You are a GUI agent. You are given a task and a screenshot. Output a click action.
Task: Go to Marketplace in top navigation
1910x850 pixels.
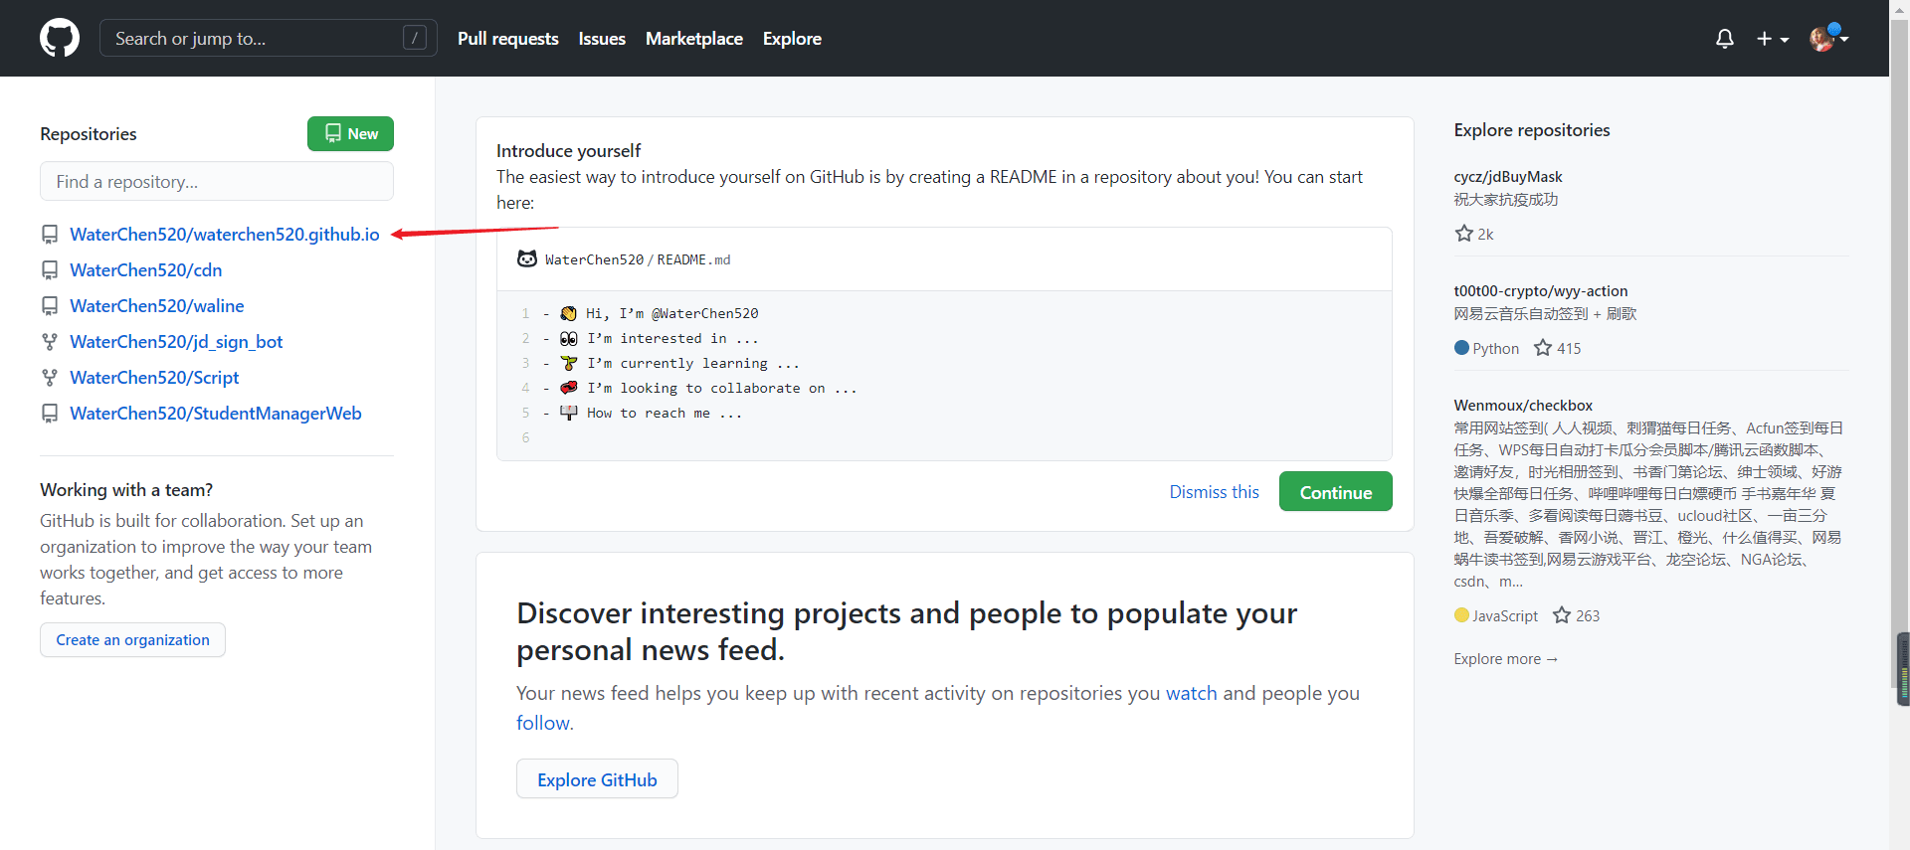[x=693, y=38]
